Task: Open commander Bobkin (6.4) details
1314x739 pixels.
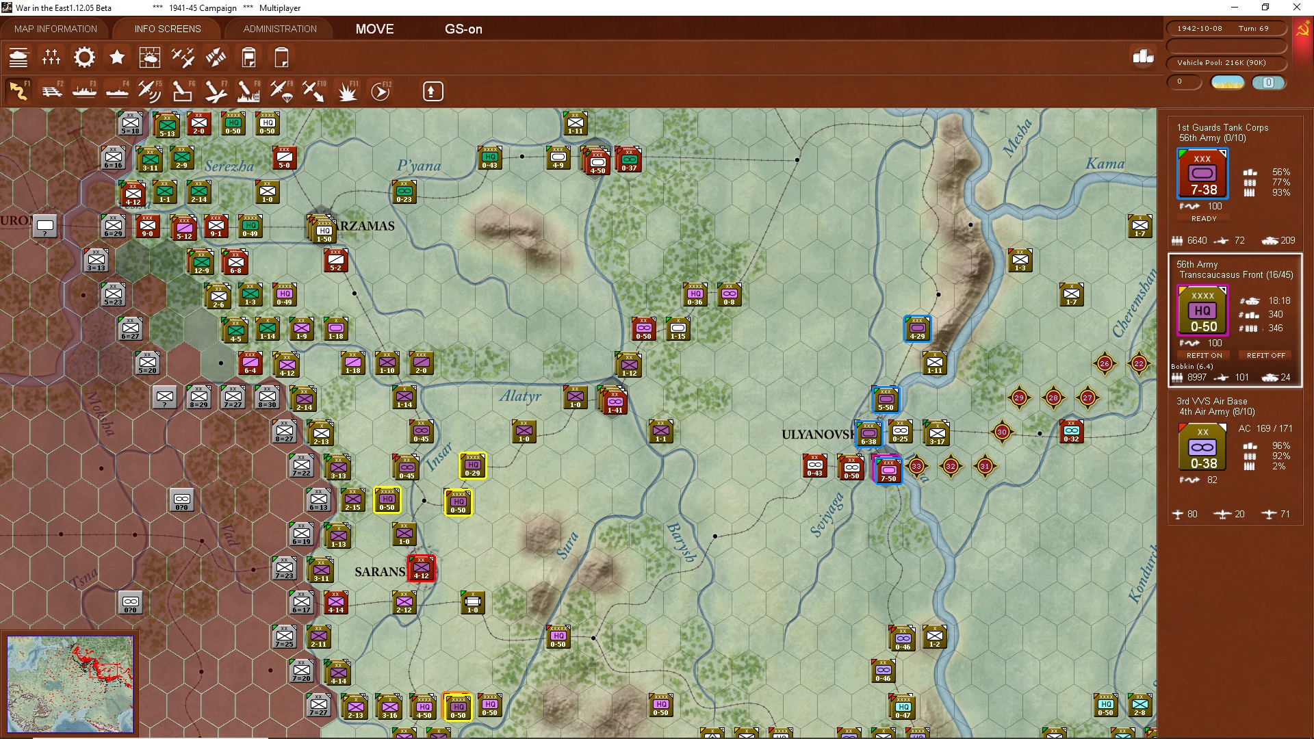Action: coord(1191,367)
